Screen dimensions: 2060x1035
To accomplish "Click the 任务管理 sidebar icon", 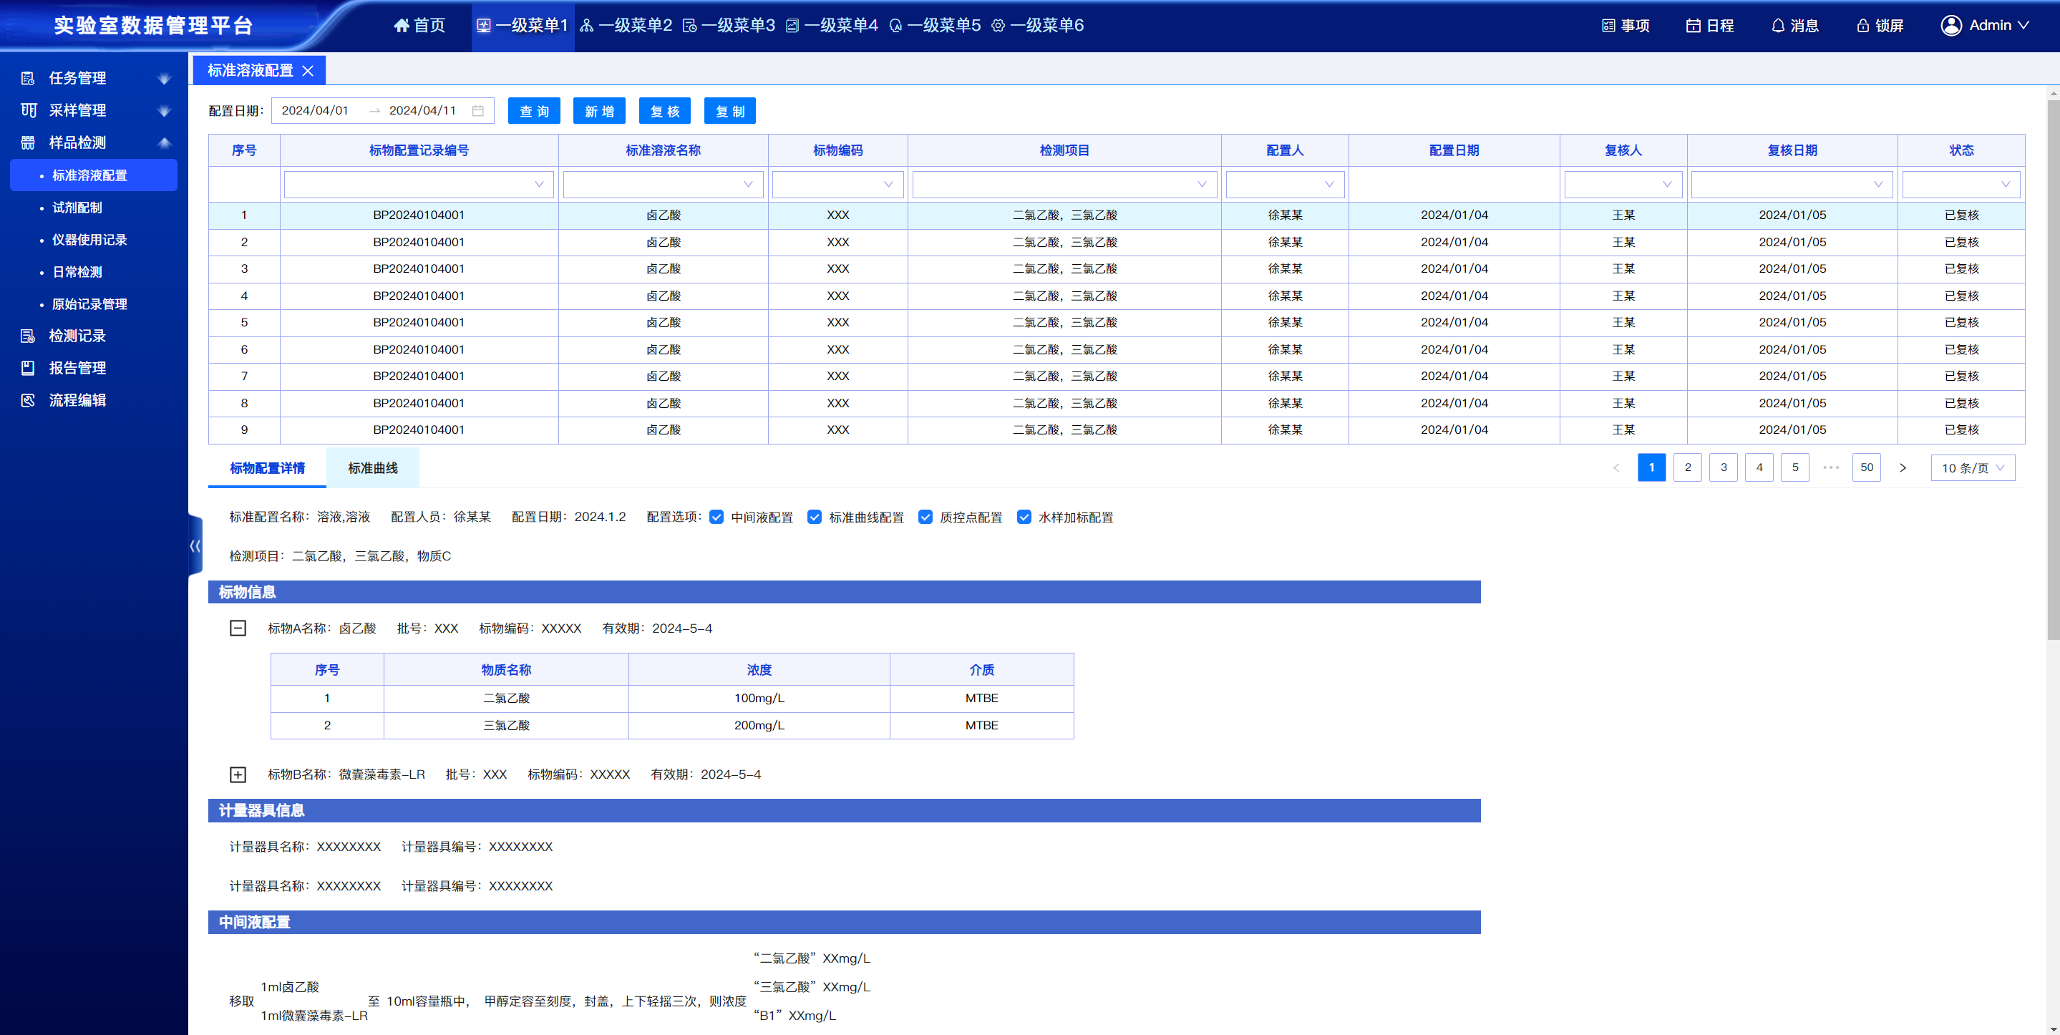I will 28,79.
